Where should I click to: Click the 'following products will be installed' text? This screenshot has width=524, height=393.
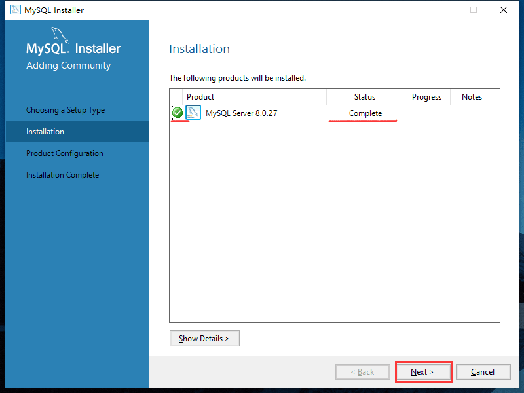[238, 78]
